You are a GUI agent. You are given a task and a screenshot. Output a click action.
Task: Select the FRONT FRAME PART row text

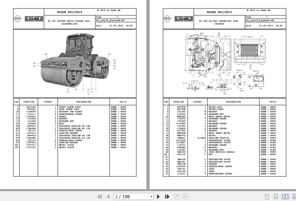70,107
